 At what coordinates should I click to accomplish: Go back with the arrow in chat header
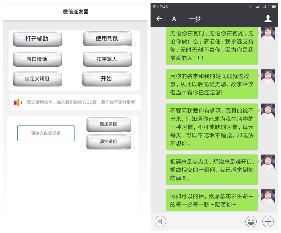point(159,19)
